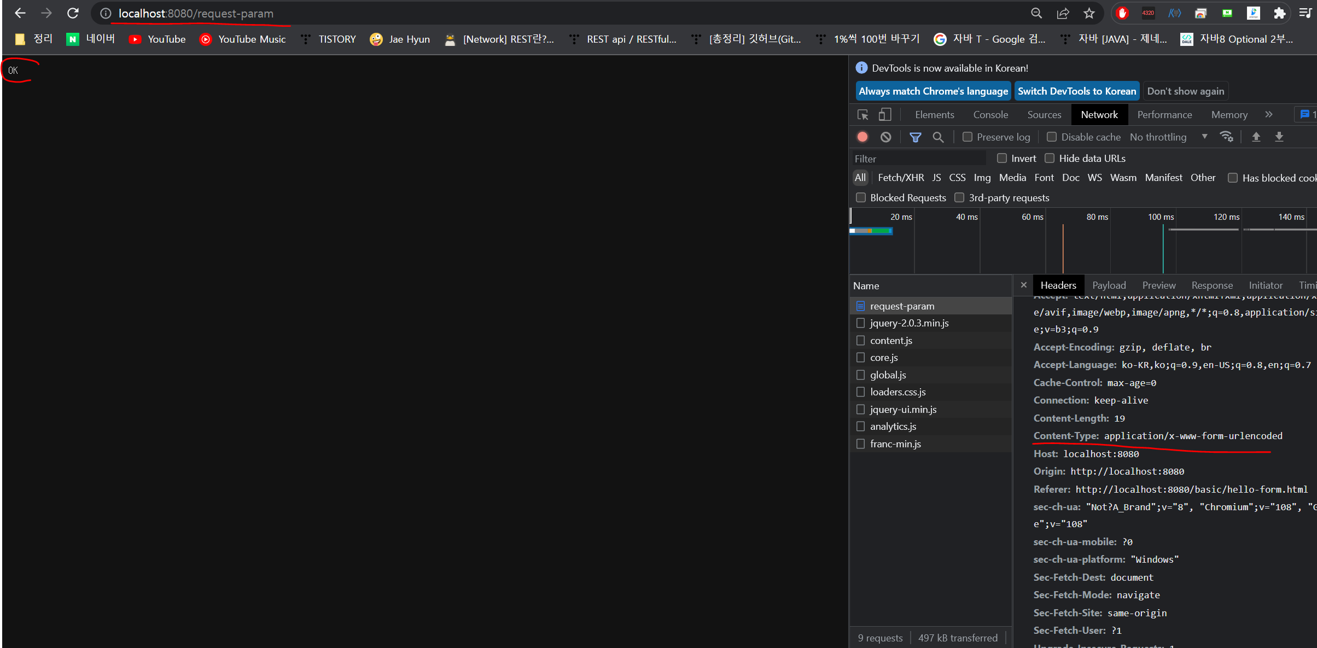Switch to the Console tab
Screen dimensions: 1317x648
990,115
